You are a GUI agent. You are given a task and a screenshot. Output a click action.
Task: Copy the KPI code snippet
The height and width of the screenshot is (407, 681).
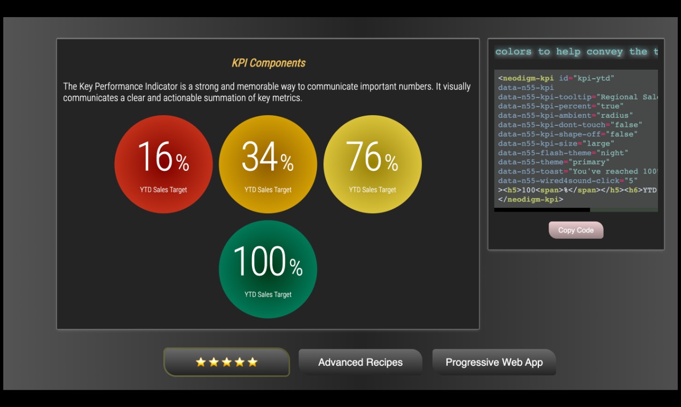tap(576, 230)
